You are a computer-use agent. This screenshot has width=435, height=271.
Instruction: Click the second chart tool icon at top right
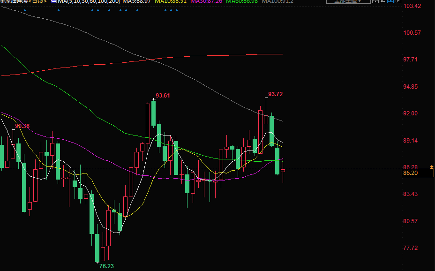[x=383, y=1]
